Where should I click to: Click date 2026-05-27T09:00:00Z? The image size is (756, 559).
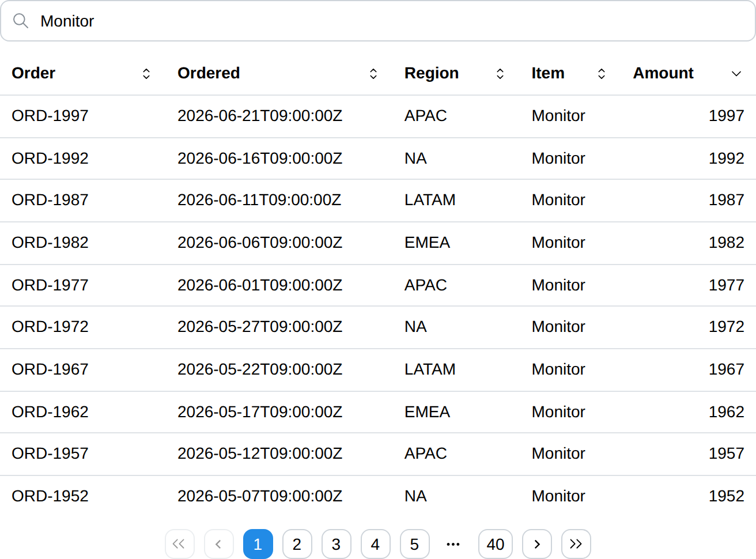260,327
